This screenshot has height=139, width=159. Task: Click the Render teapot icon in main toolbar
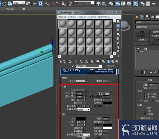click(154, 3)
